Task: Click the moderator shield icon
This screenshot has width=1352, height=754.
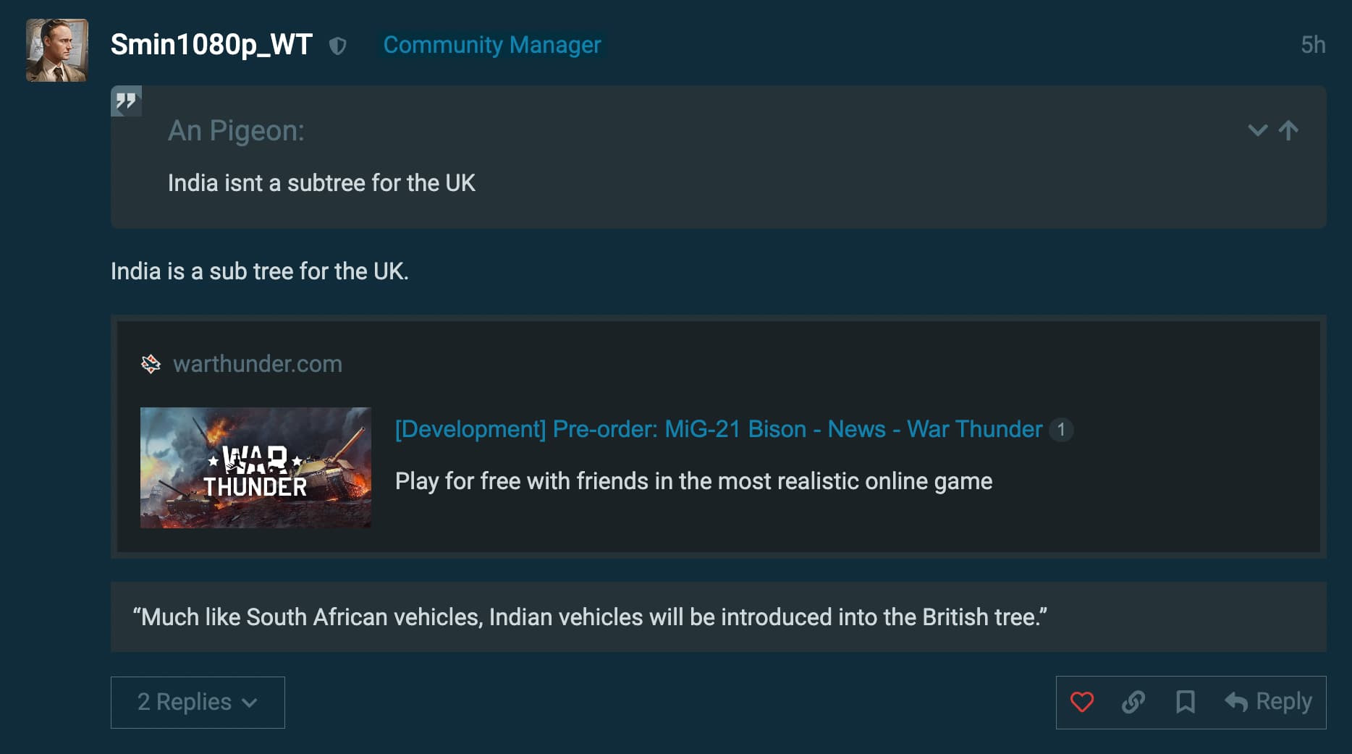Action: click(x=338, y=46)
